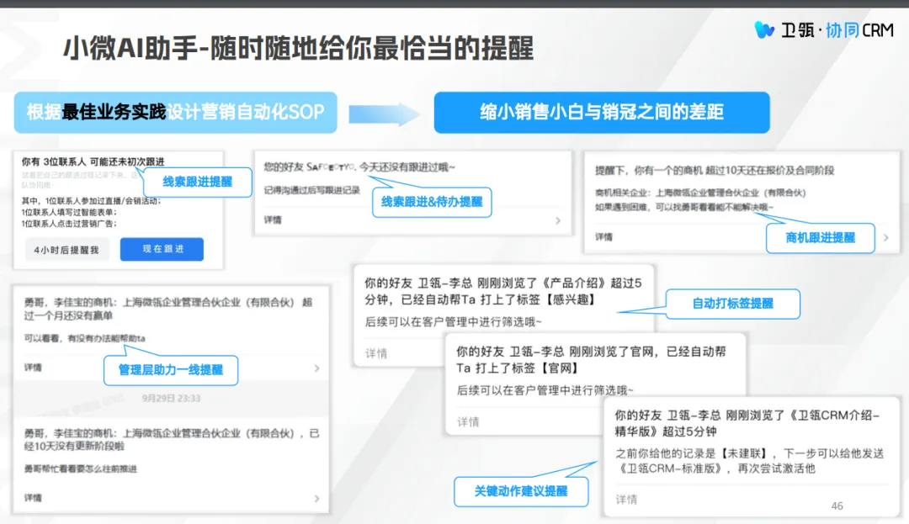Screen dimensions: 909x524
Task: Open 详情 on the 官网 tag notification card
Action: (x=468, y=421)
